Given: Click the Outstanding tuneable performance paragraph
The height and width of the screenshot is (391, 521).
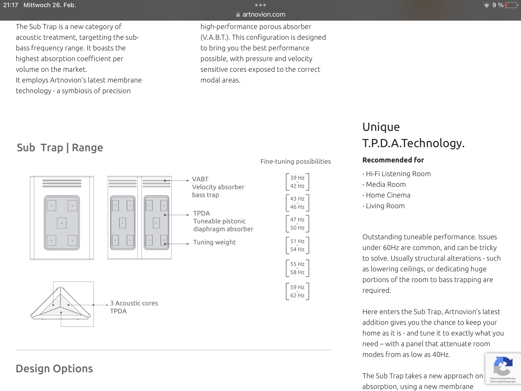Looking at the screenshot, I should tap(431, 263).
